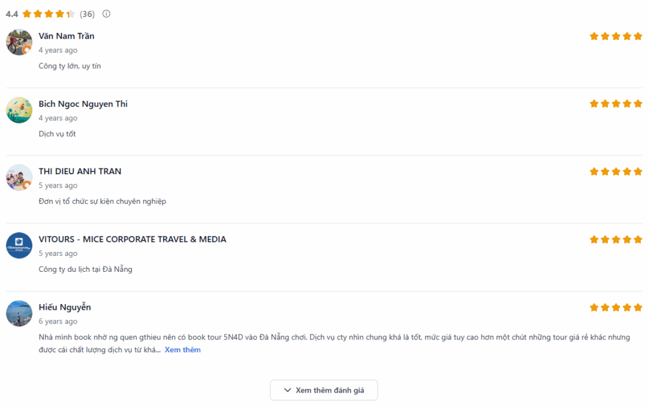Click the (36) review count
Screen dimensions: 649x406
pos(87,14)
